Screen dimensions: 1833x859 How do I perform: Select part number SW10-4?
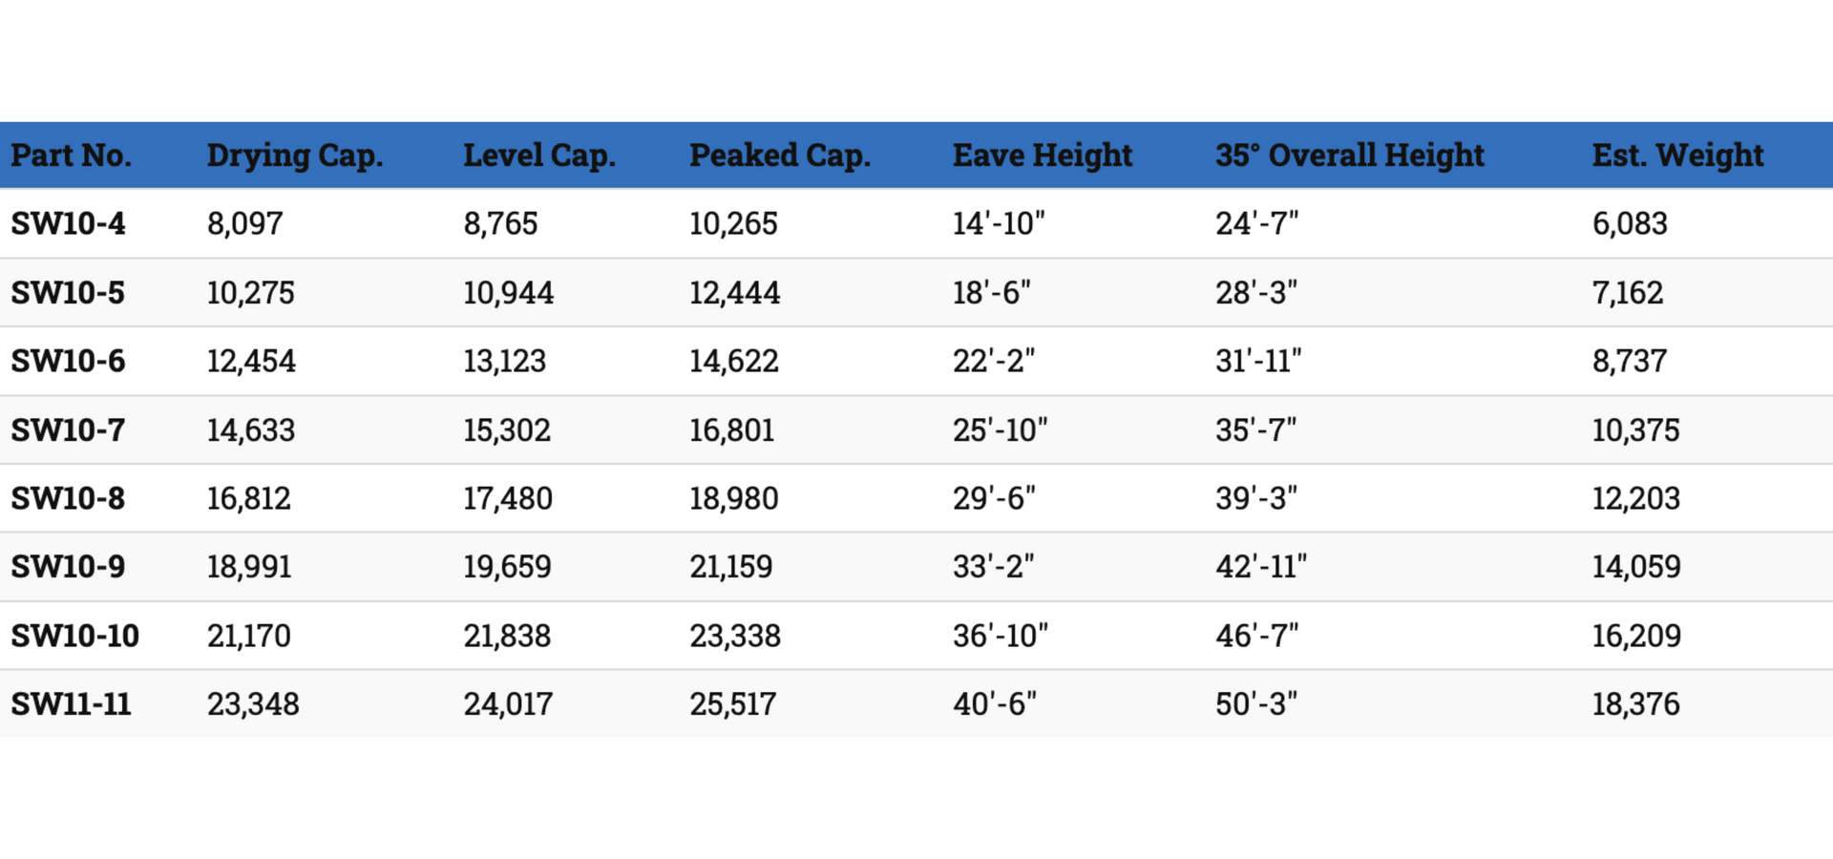click(68, 223)
